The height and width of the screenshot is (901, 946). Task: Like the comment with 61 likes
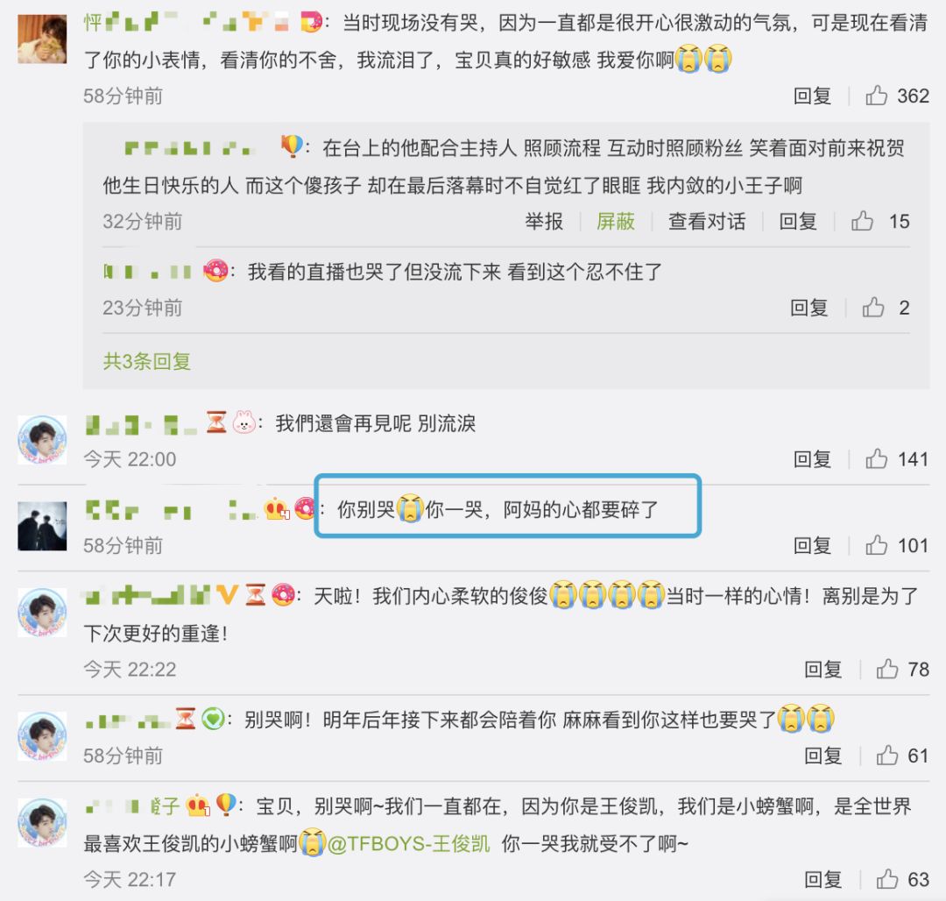click(886, 755)
